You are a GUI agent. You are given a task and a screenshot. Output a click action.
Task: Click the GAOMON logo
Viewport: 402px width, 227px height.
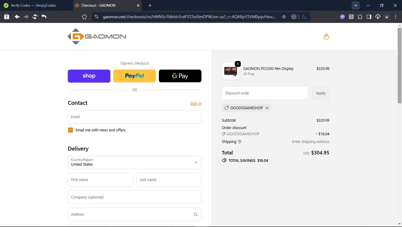tap(97, 36)
